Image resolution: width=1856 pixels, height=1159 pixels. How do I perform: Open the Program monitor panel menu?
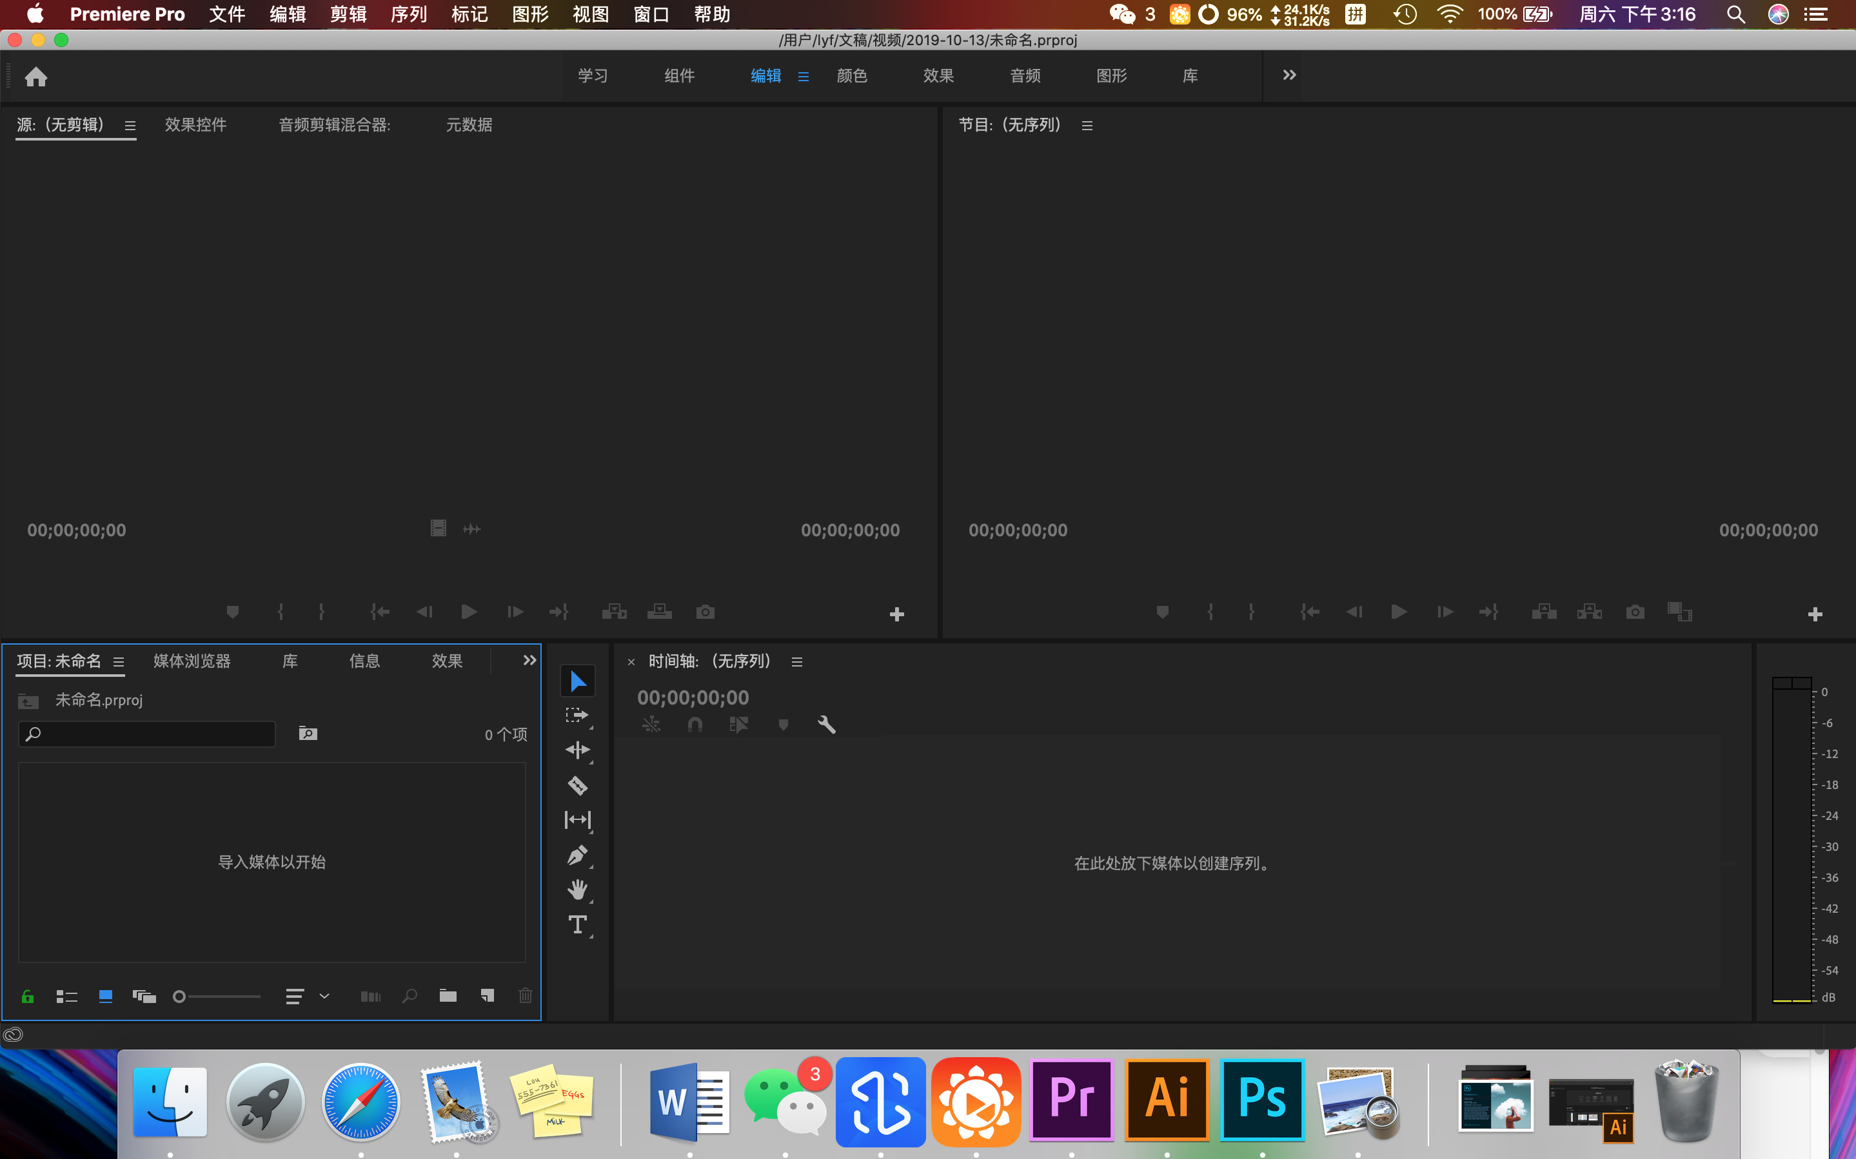point(1086,125)
